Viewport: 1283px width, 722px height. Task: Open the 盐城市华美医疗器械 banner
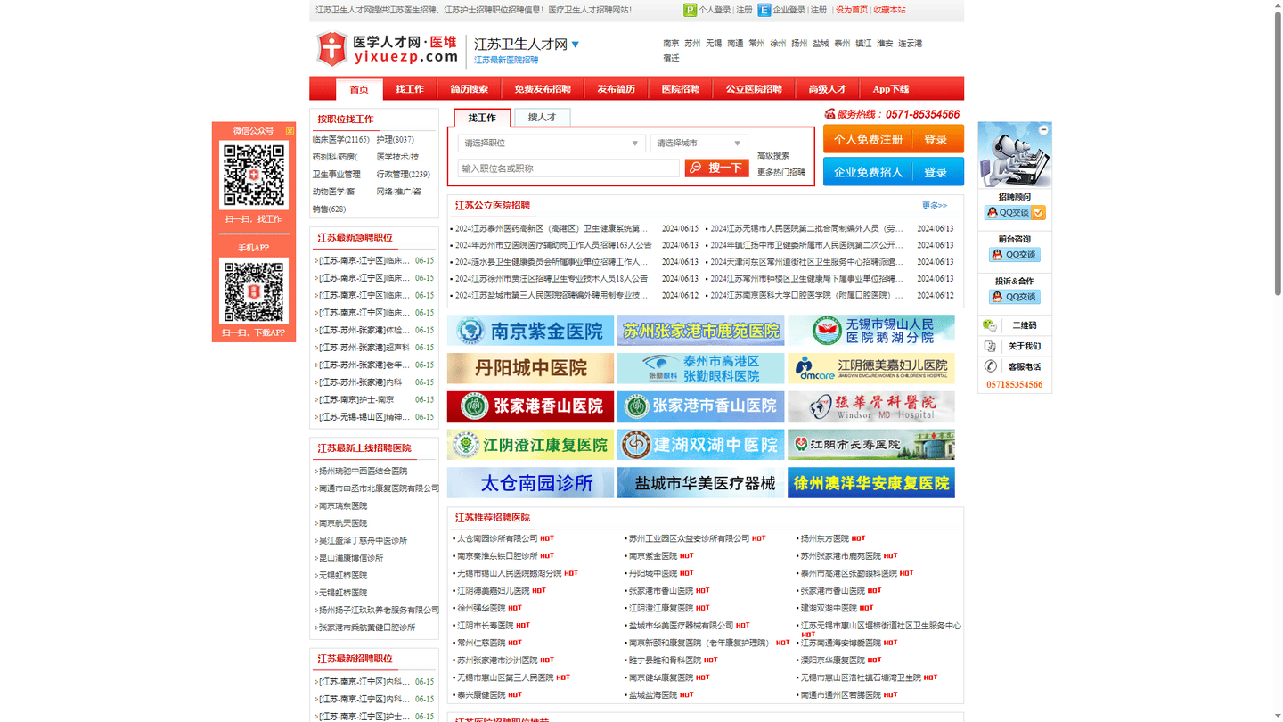point(700,483)
